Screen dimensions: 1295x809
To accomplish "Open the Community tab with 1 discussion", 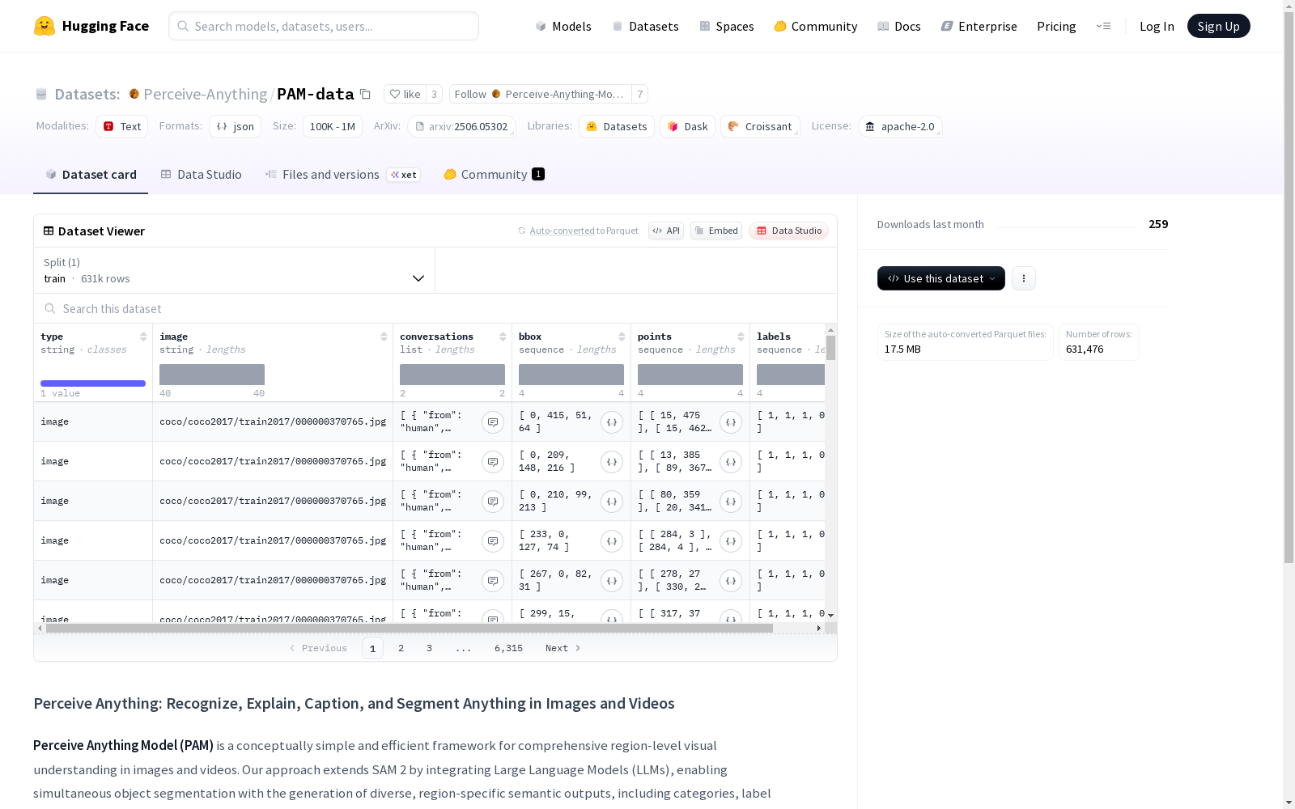I will (x=494, y=175).
